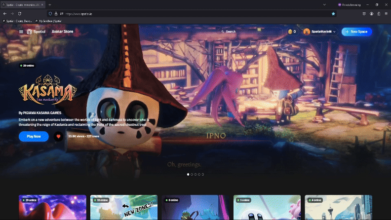Viewport: 391px width, 220px height.
Task: Click the Kasama The Awakening logo
Action: coord(47,89)
